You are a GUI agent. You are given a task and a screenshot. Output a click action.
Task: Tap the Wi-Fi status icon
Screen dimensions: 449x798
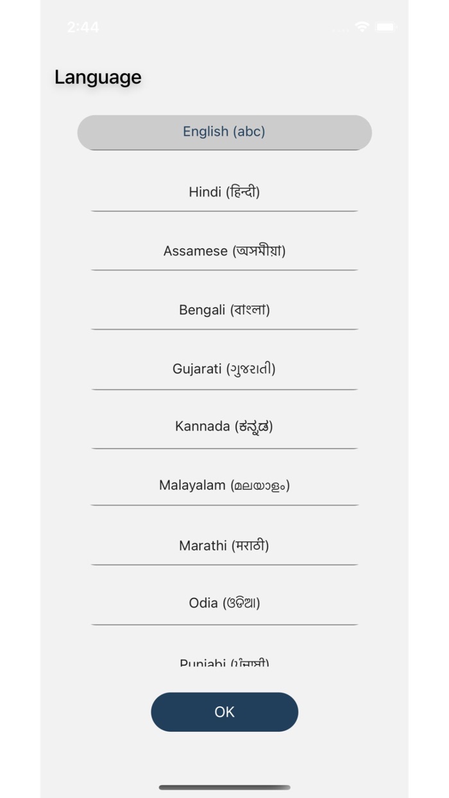point(362,27)
